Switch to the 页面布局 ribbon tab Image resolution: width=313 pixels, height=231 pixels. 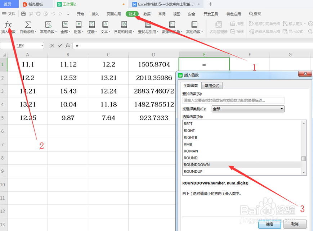(x=113, y=14)
